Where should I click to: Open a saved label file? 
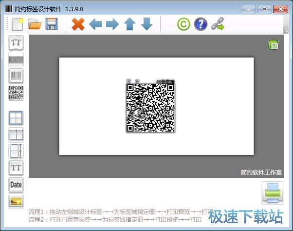tap(34, 23)
